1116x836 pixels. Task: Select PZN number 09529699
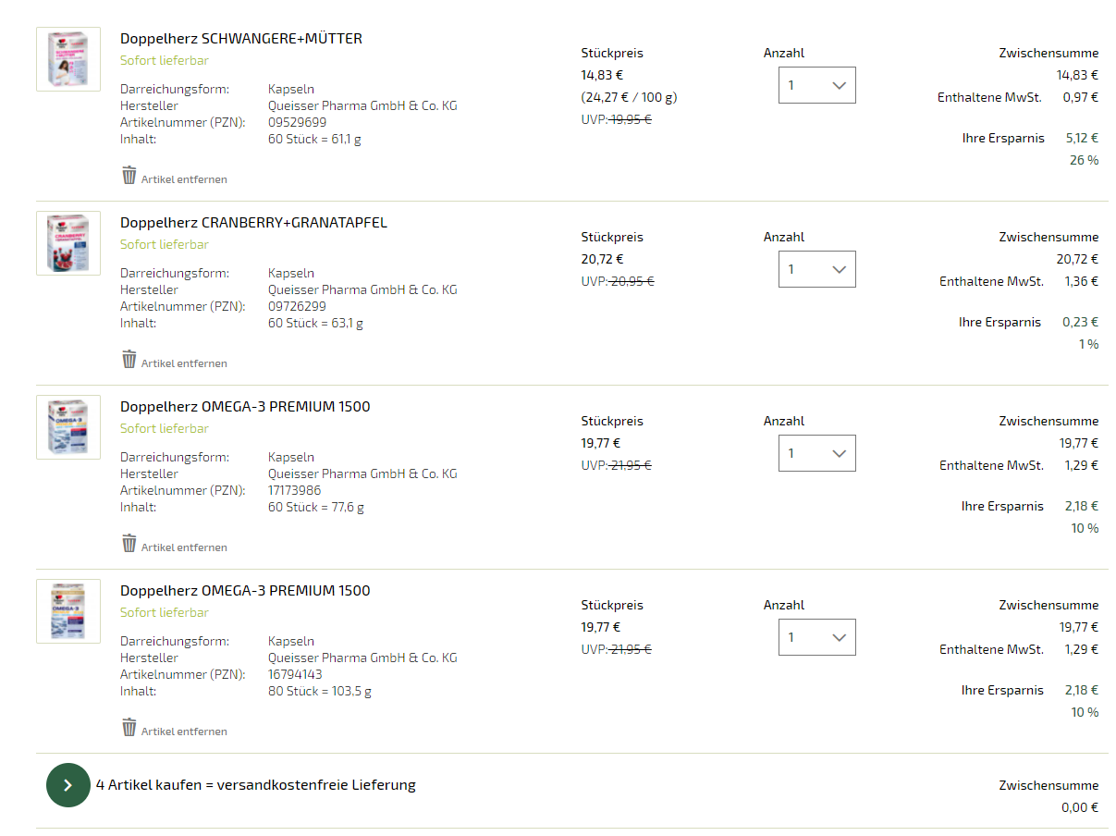click(297, 122)
